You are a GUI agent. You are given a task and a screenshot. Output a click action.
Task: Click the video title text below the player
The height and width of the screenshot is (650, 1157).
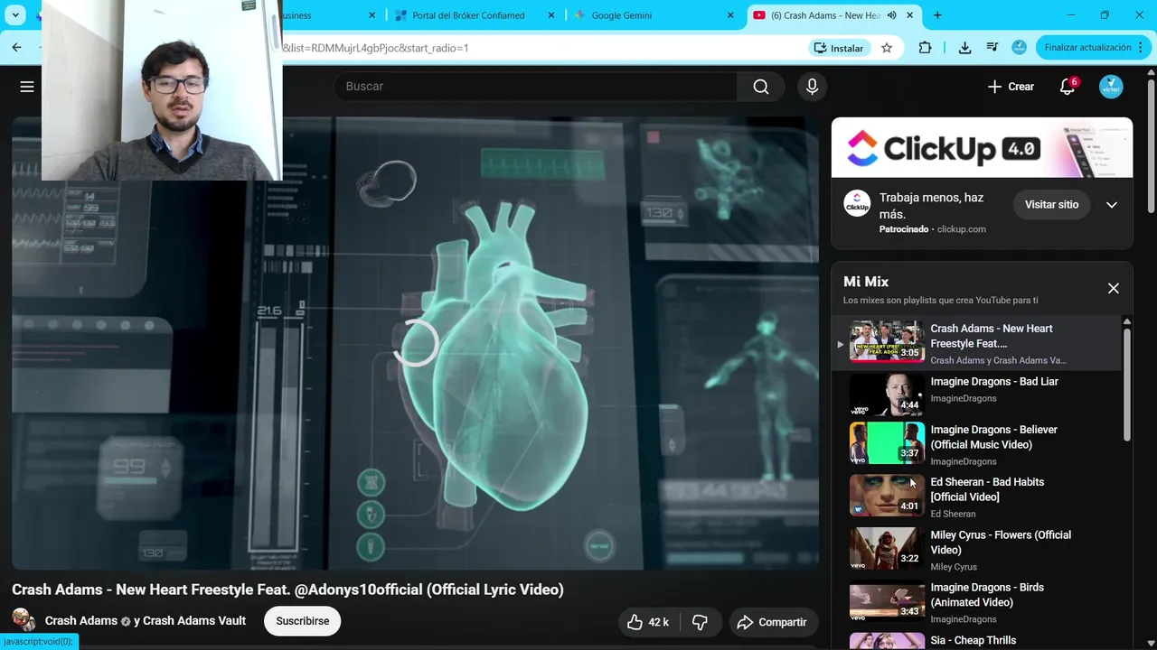[287, 590]
